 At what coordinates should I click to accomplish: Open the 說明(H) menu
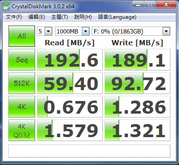coord(83,17)
